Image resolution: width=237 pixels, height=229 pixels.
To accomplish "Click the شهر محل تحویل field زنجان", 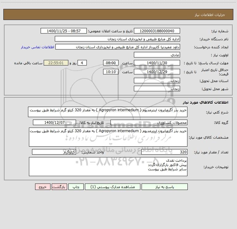I will pyautogui.click(x=157, y=89).
